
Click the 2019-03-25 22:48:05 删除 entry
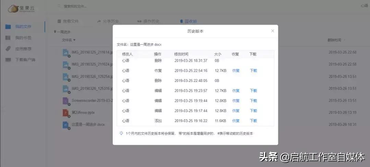click(x=195, y=81)
